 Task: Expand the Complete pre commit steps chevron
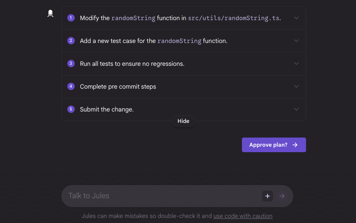296,86
